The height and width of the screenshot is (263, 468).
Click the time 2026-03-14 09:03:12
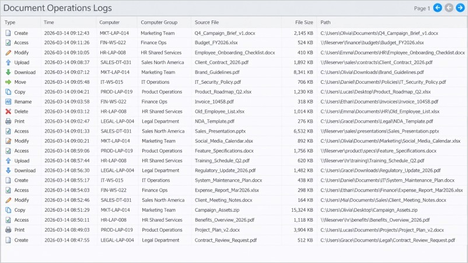coord(67,112)
